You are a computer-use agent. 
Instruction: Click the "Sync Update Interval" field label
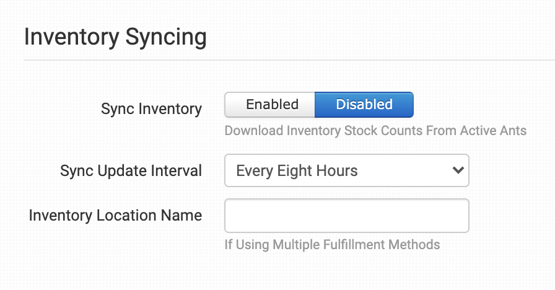pyautogui.click(x=131, y=171)
